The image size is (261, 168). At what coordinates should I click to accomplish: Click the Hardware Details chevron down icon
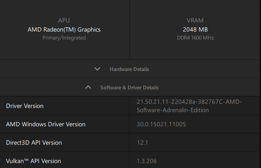[97, 69]
